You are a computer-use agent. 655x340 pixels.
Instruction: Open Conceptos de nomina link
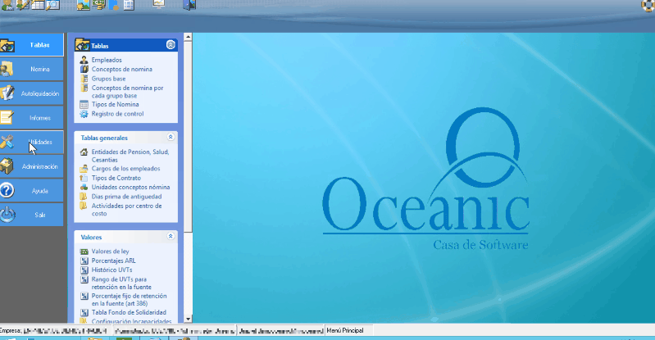tap(121, 69)
